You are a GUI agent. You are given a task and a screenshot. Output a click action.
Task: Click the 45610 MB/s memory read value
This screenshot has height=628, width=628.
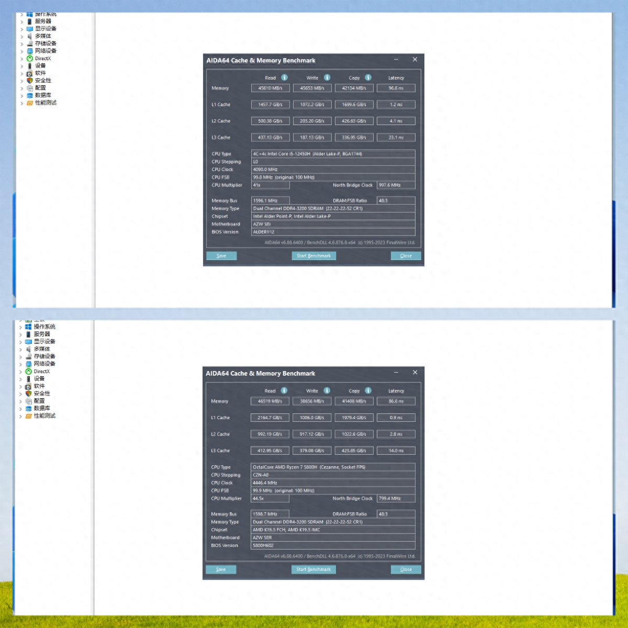[270, 88]
